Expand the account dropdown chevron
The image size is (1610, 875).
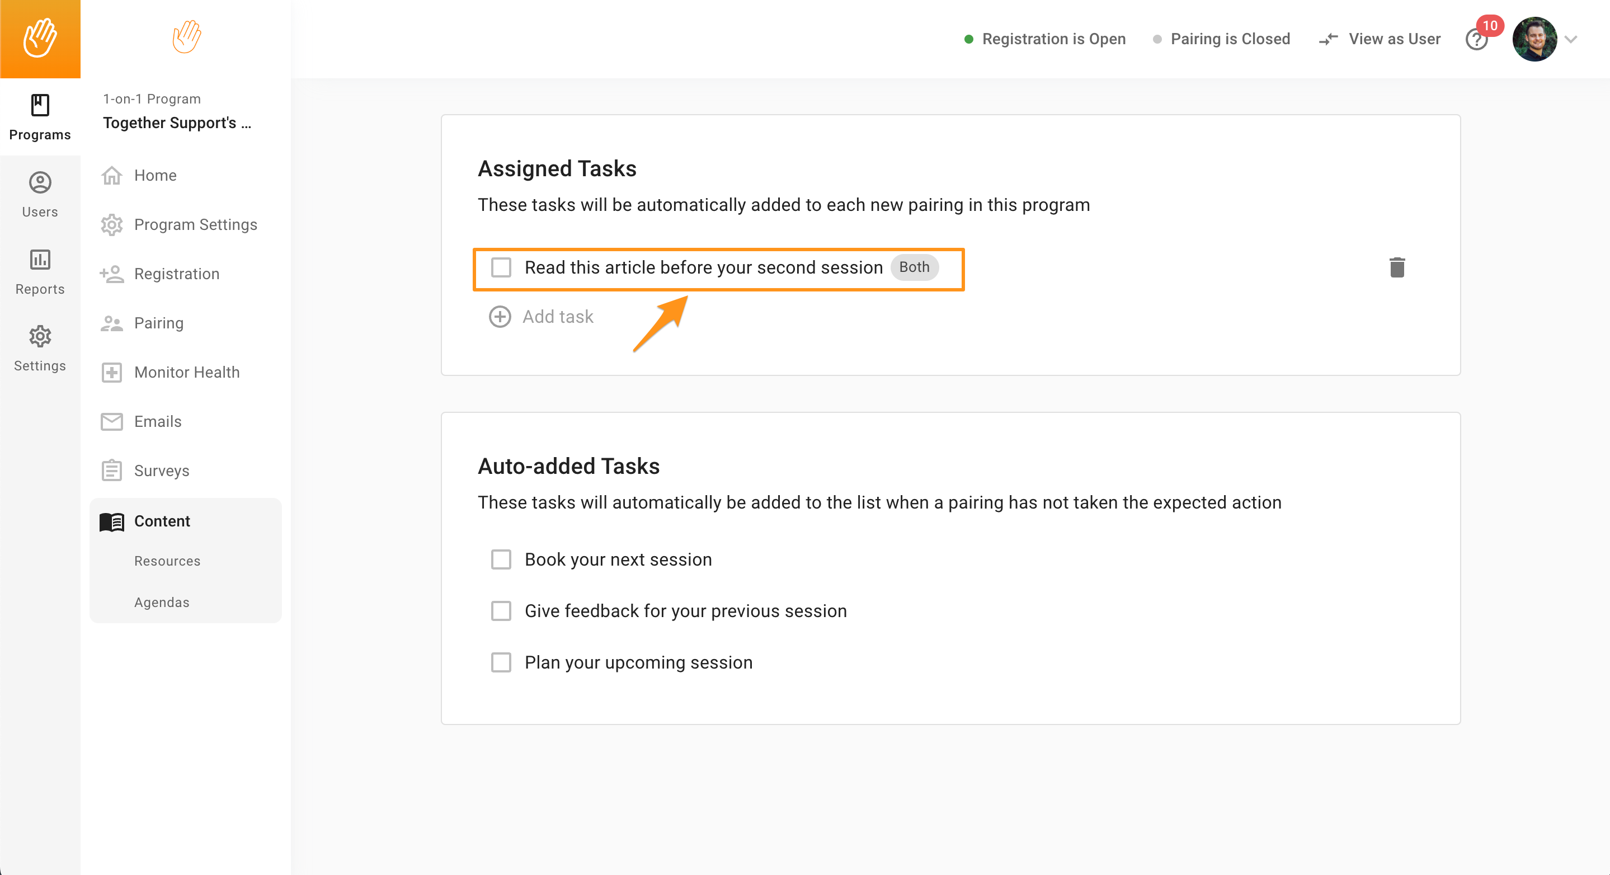[1570, 39]
